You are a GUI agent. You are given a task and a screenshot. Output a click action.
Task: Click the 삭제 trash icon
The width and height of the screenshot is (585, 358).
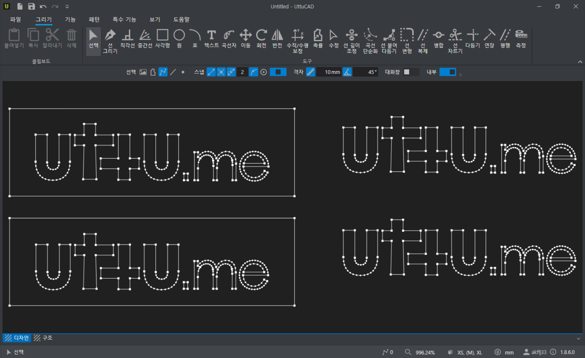point(72,39)
